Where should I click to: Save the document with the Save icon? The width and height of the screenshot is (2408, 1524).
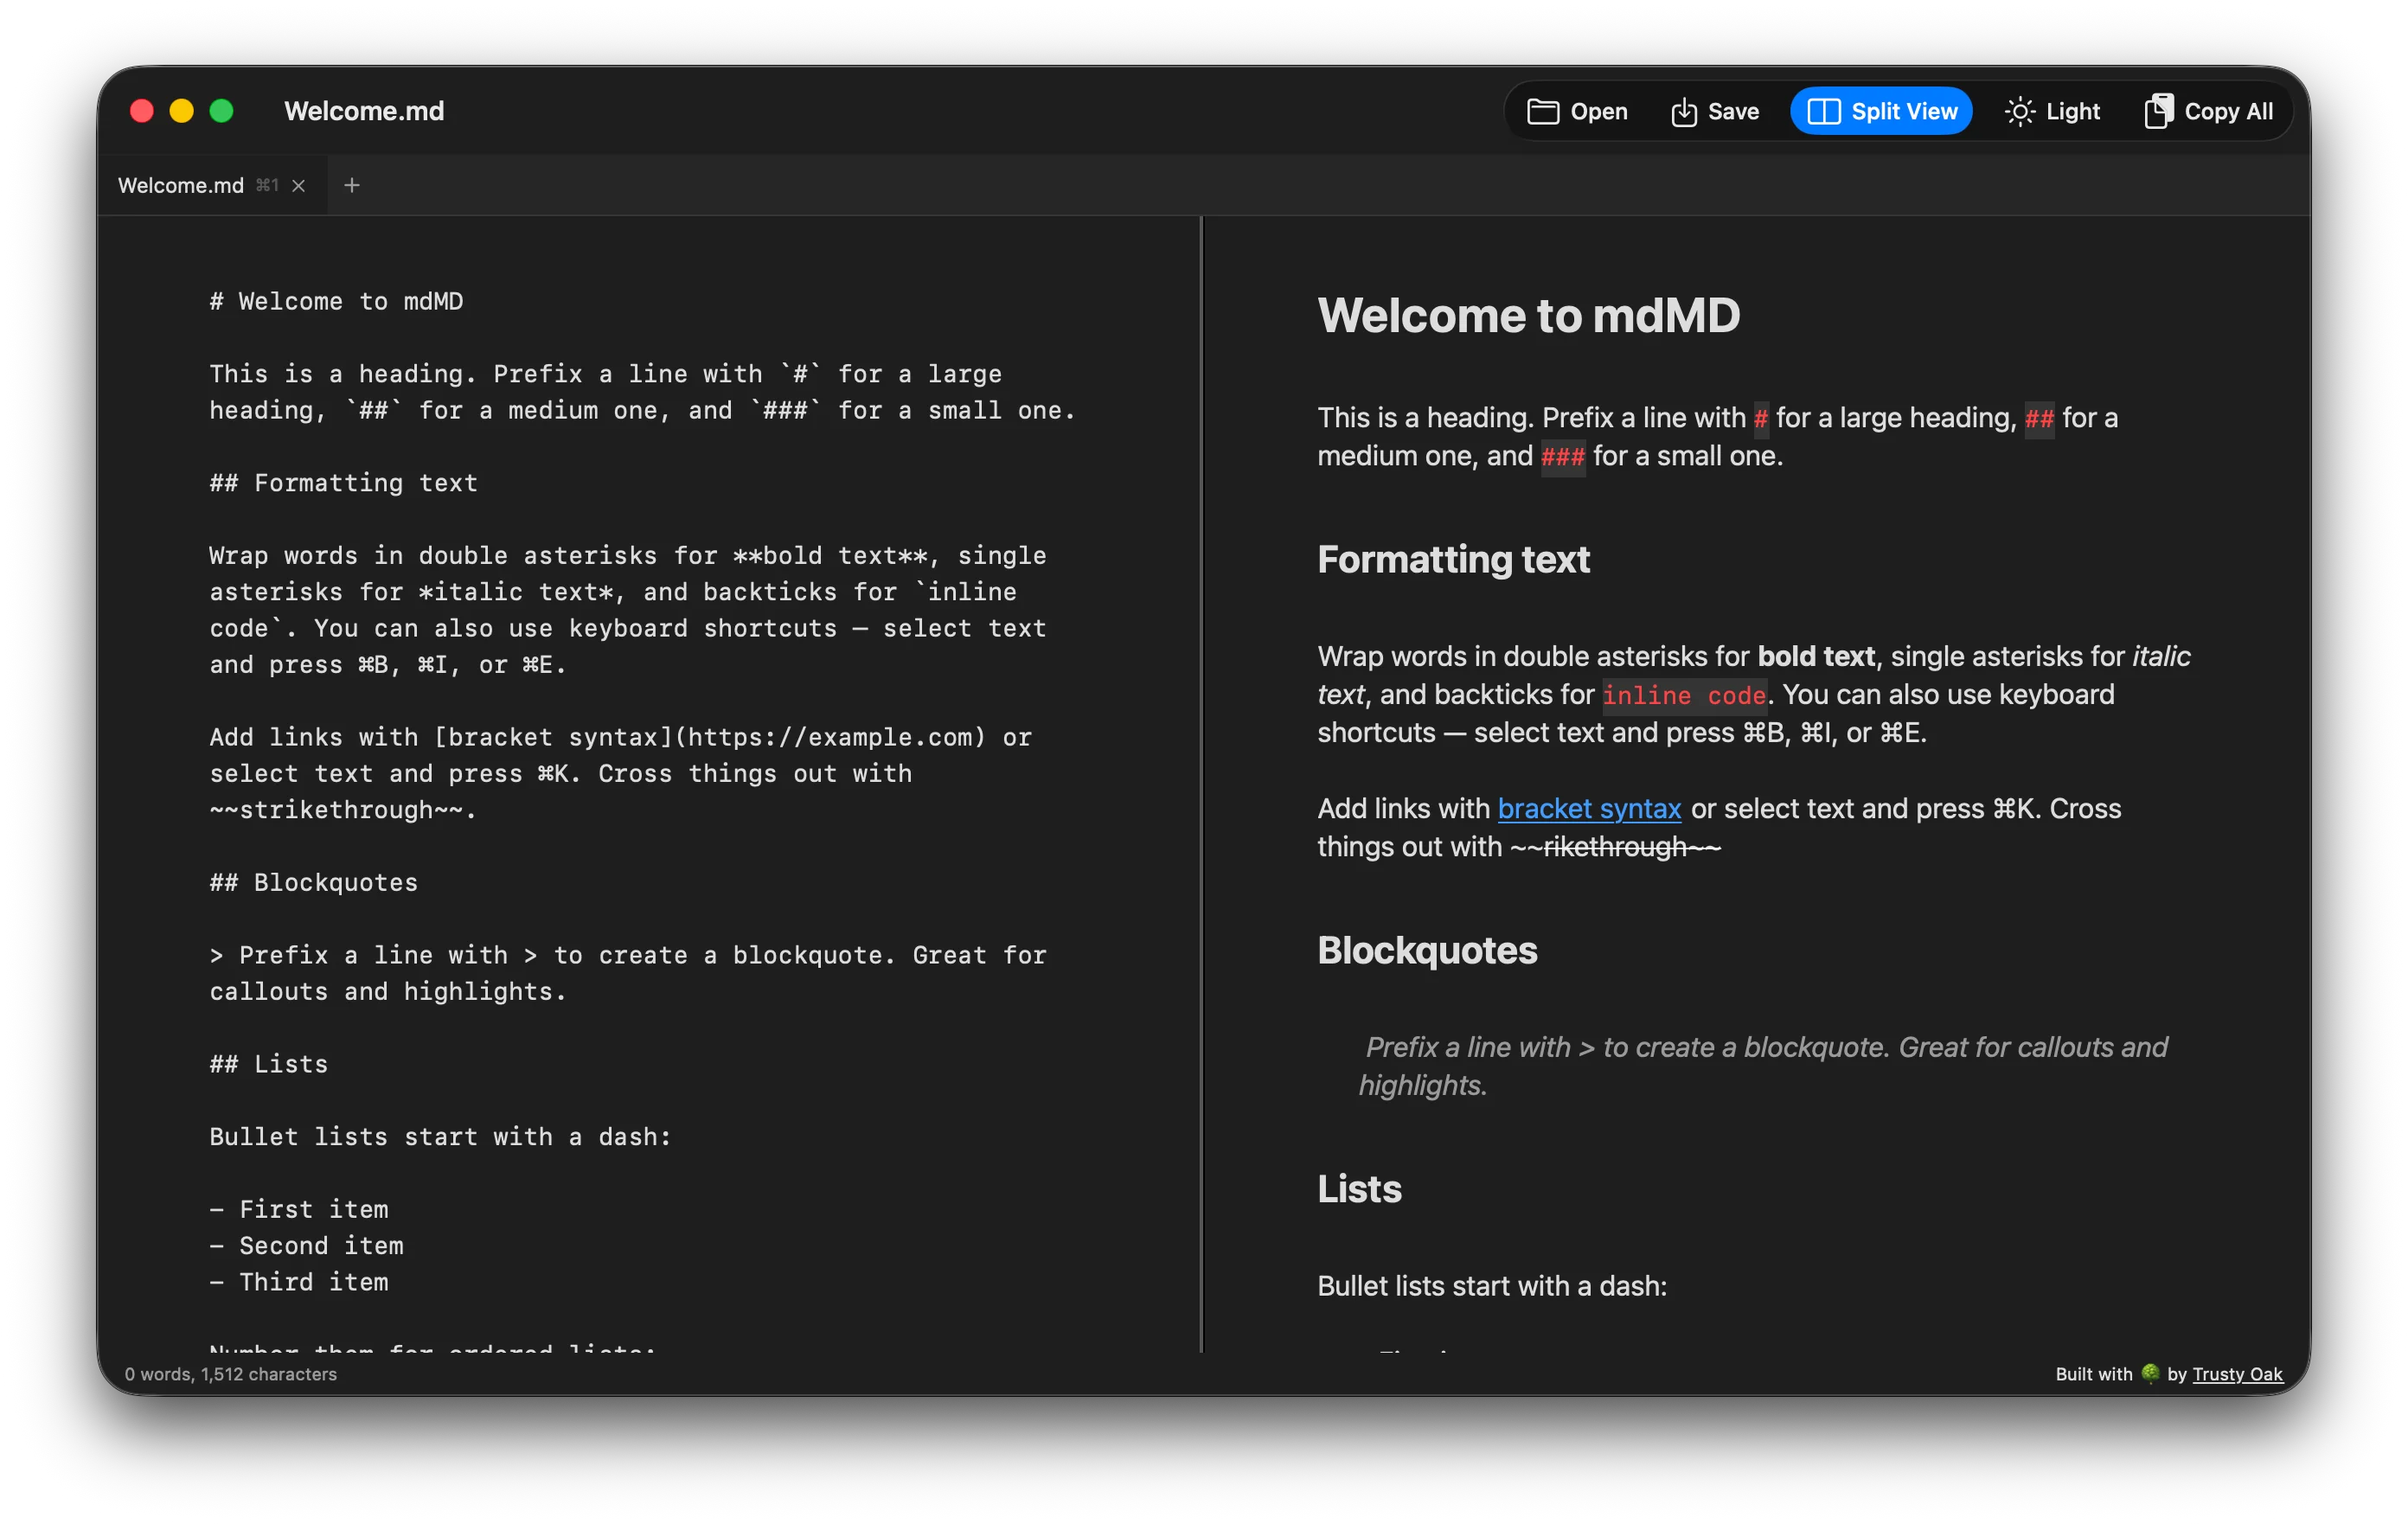point(1685,111)
